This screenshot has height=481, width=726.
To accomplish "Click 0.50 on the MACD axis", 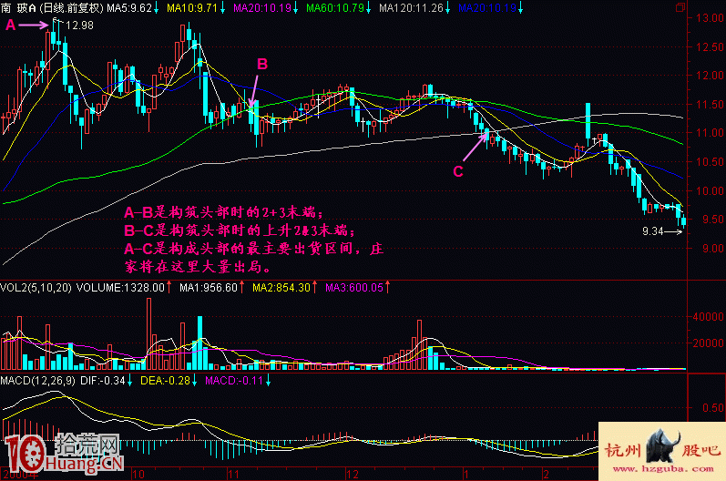I will pos(713,408).
